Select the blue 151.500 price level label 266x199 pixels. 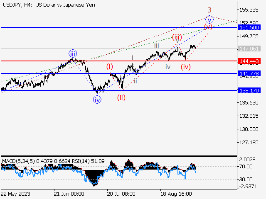pyautogui.click(x=249, y=27)
